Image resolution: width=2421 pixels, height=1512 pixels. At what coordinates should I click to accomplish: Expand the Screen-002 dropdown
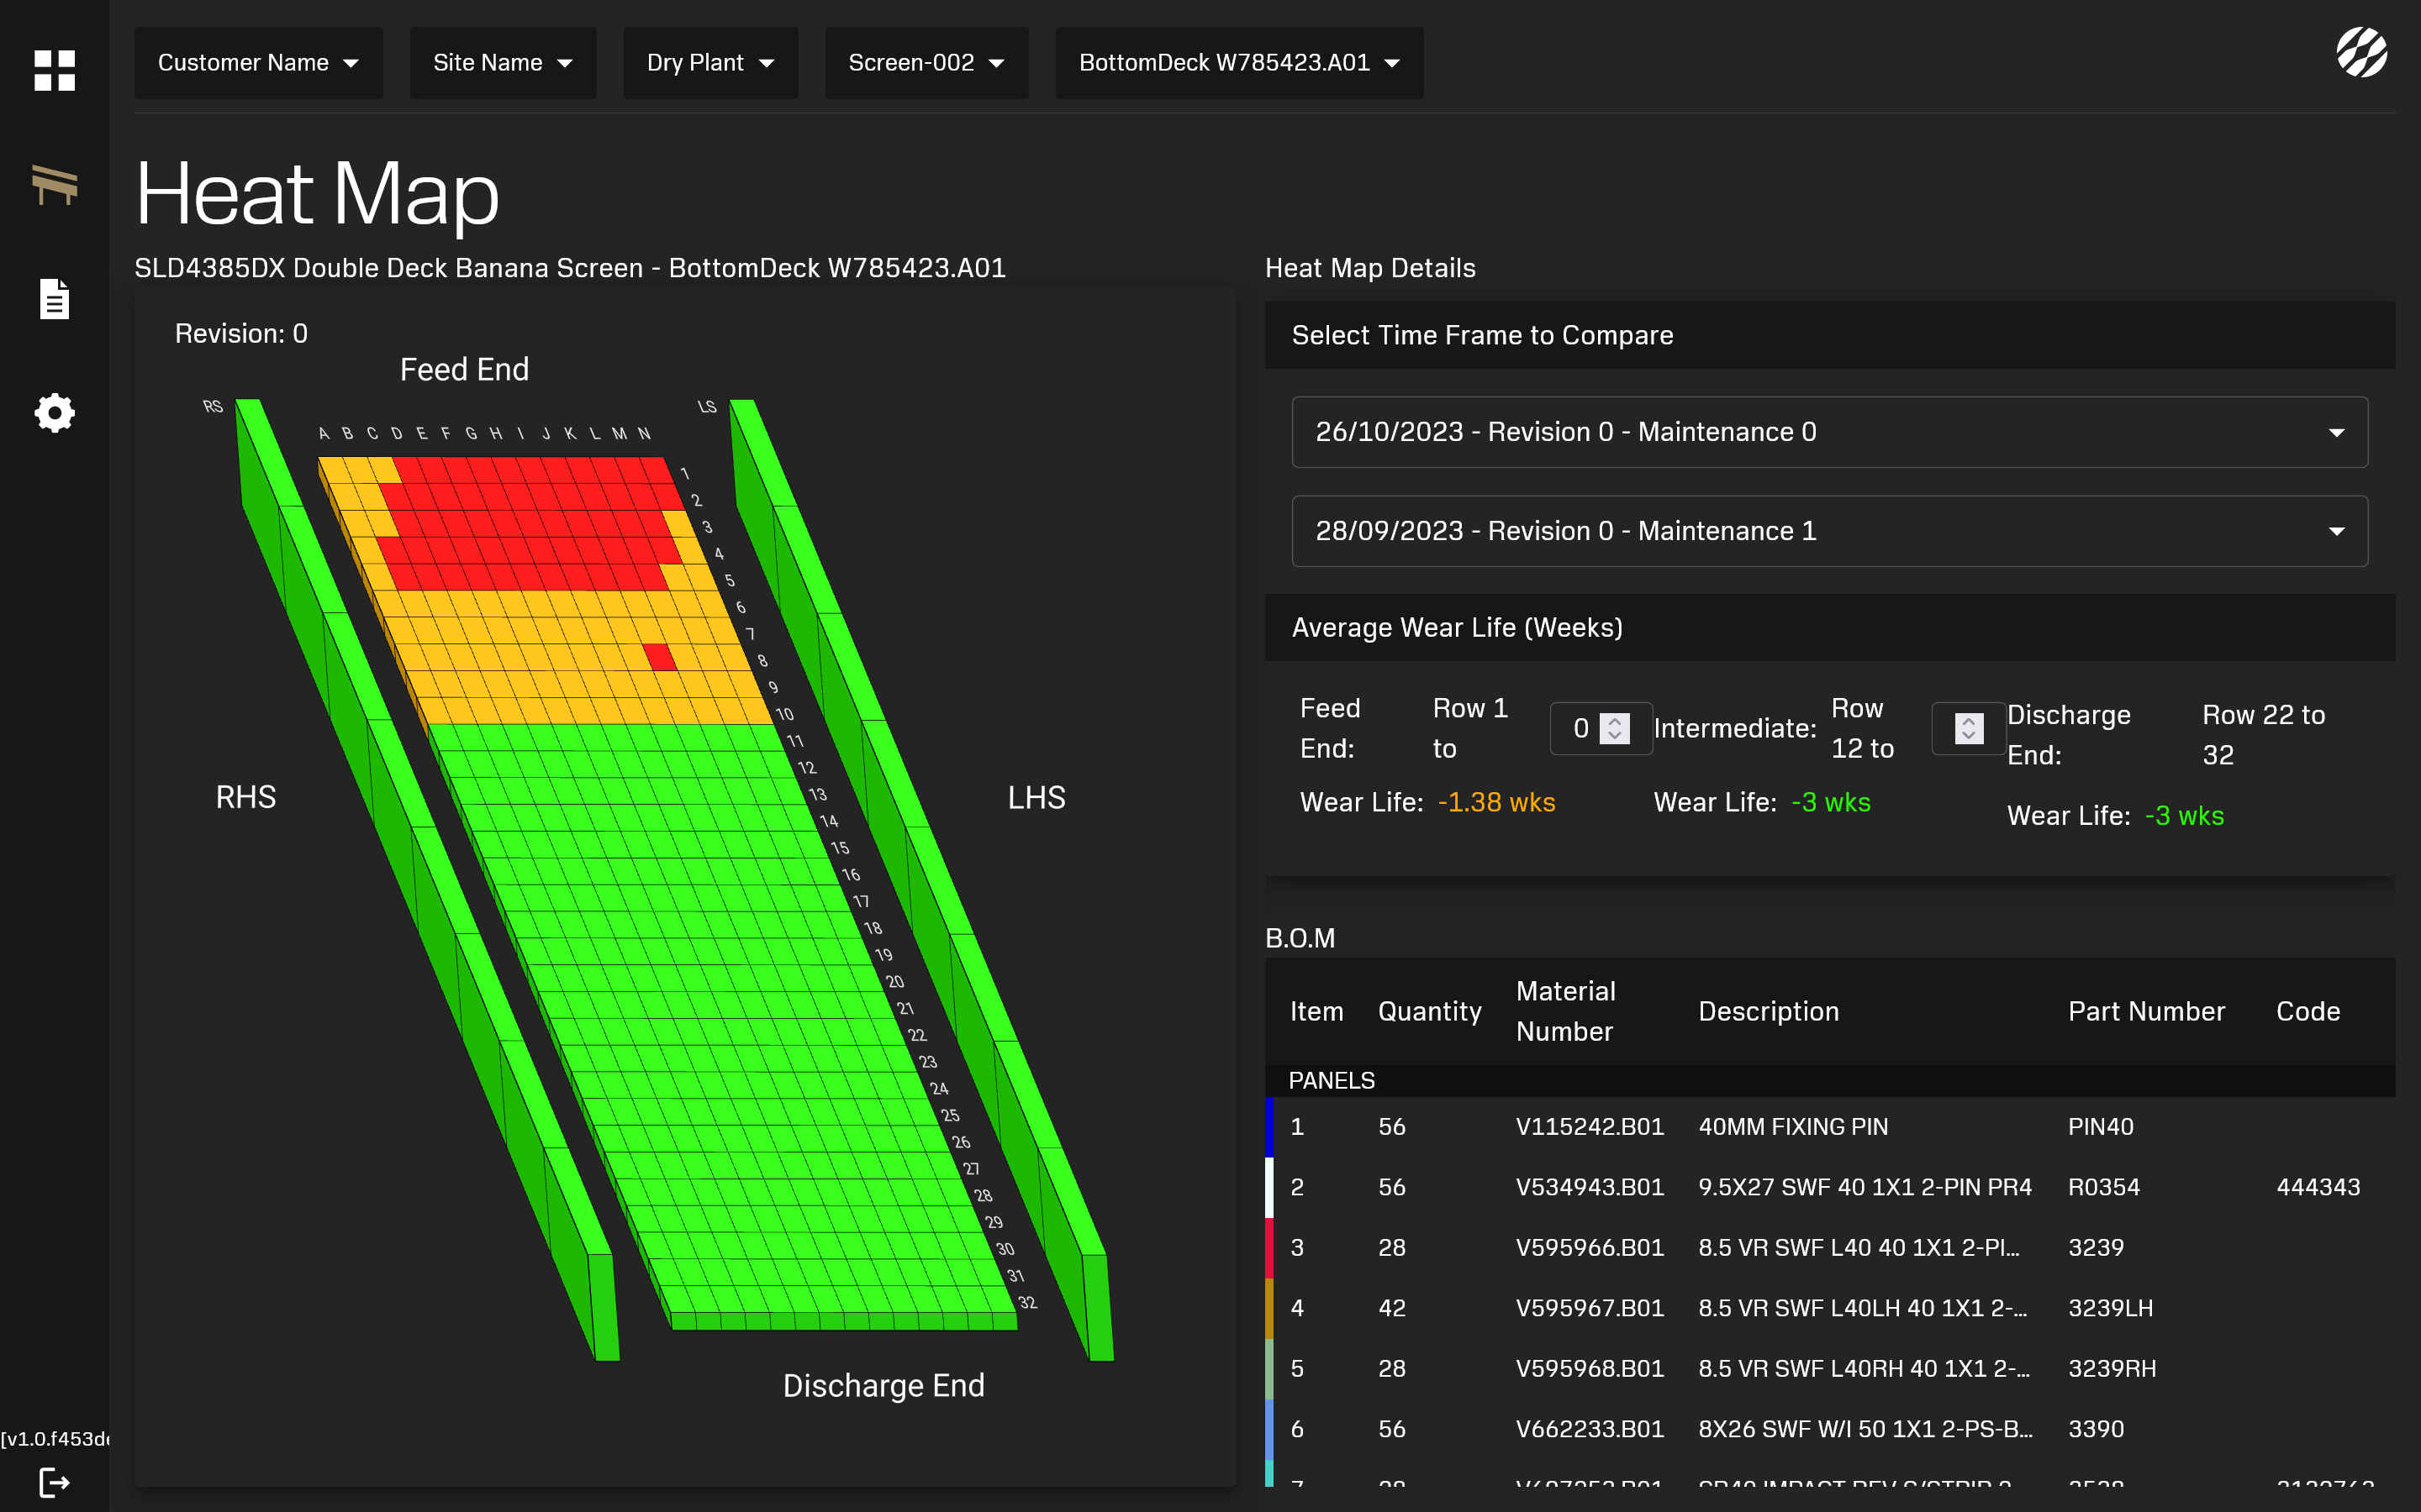[926, 63]
